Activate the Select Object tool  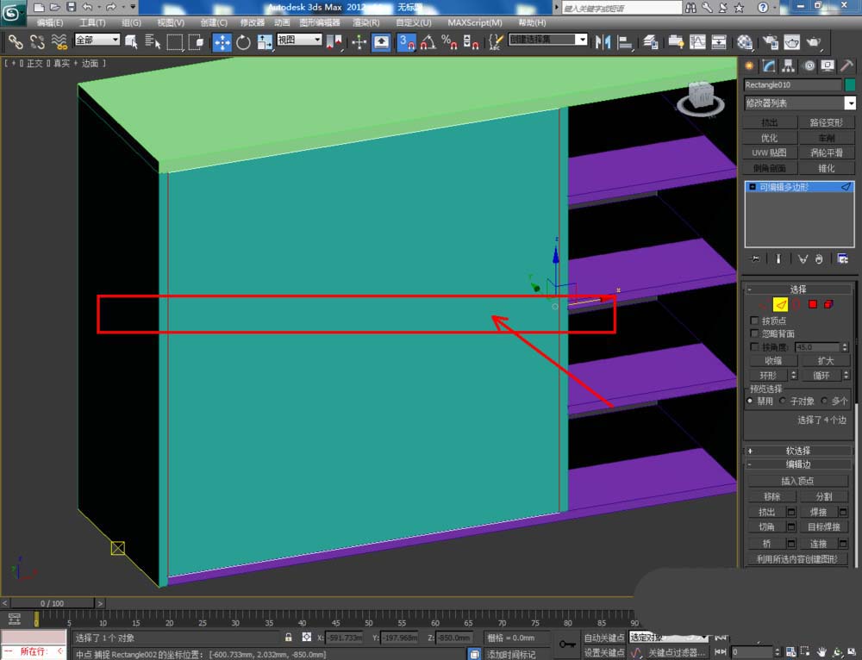[131, 41]
